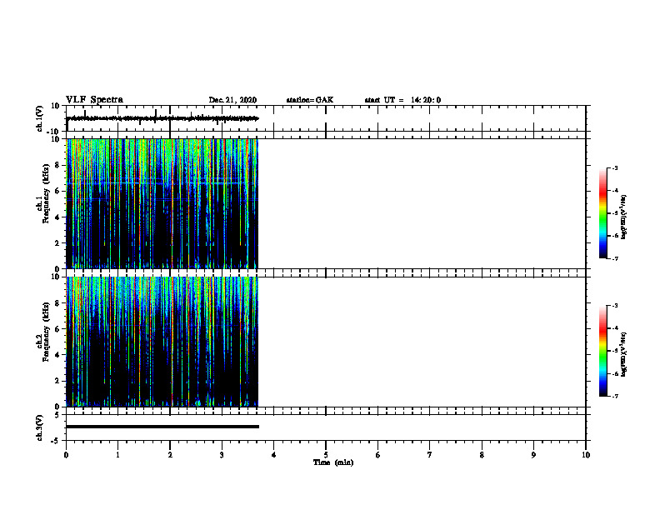Click the ch.1 "Frequency (kHz)" axis label
660x510 pixels.
[x=46, y=193]
